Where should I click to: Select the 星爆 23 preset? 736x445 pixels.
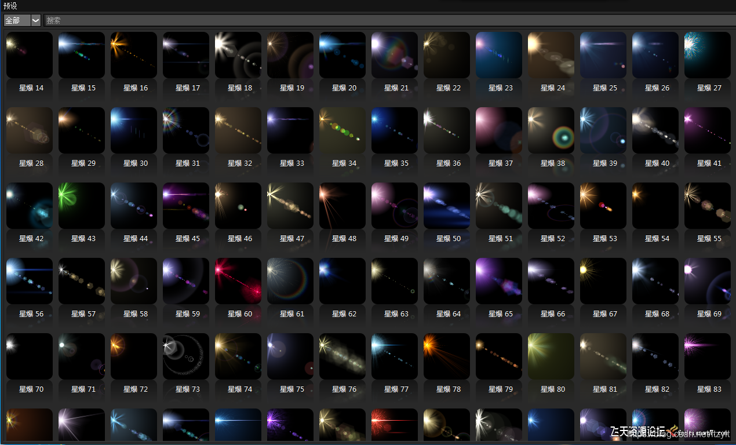(499, 55)
